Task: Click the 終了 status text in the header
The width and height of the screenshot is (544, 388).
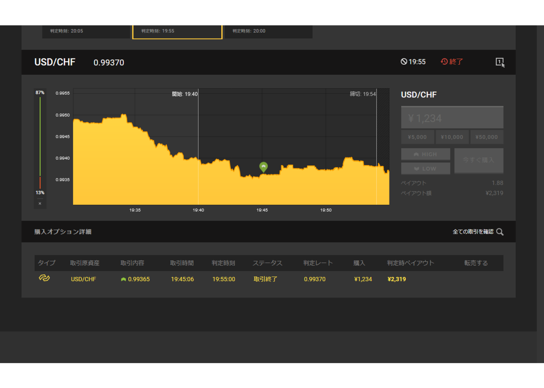Action: (x=457, y=62)
